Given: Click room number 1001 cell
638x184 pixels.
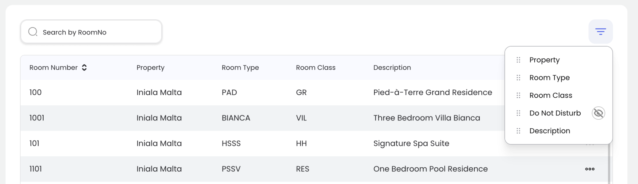Looking at the screenshot, I should (x=37, y=118).
